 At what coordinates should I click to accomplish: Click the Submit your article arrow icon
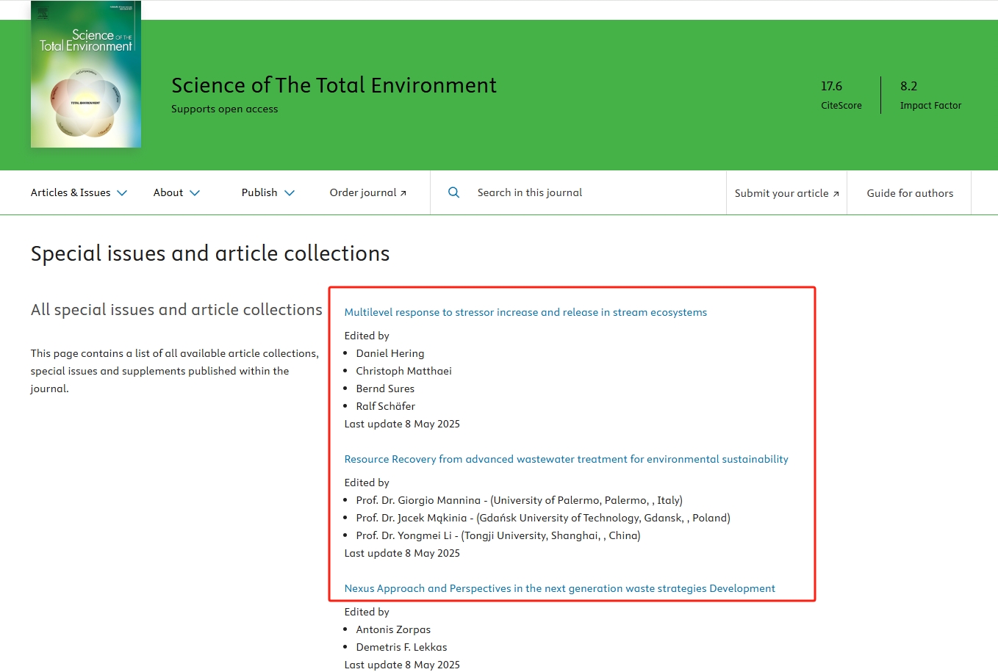(836, 194)
